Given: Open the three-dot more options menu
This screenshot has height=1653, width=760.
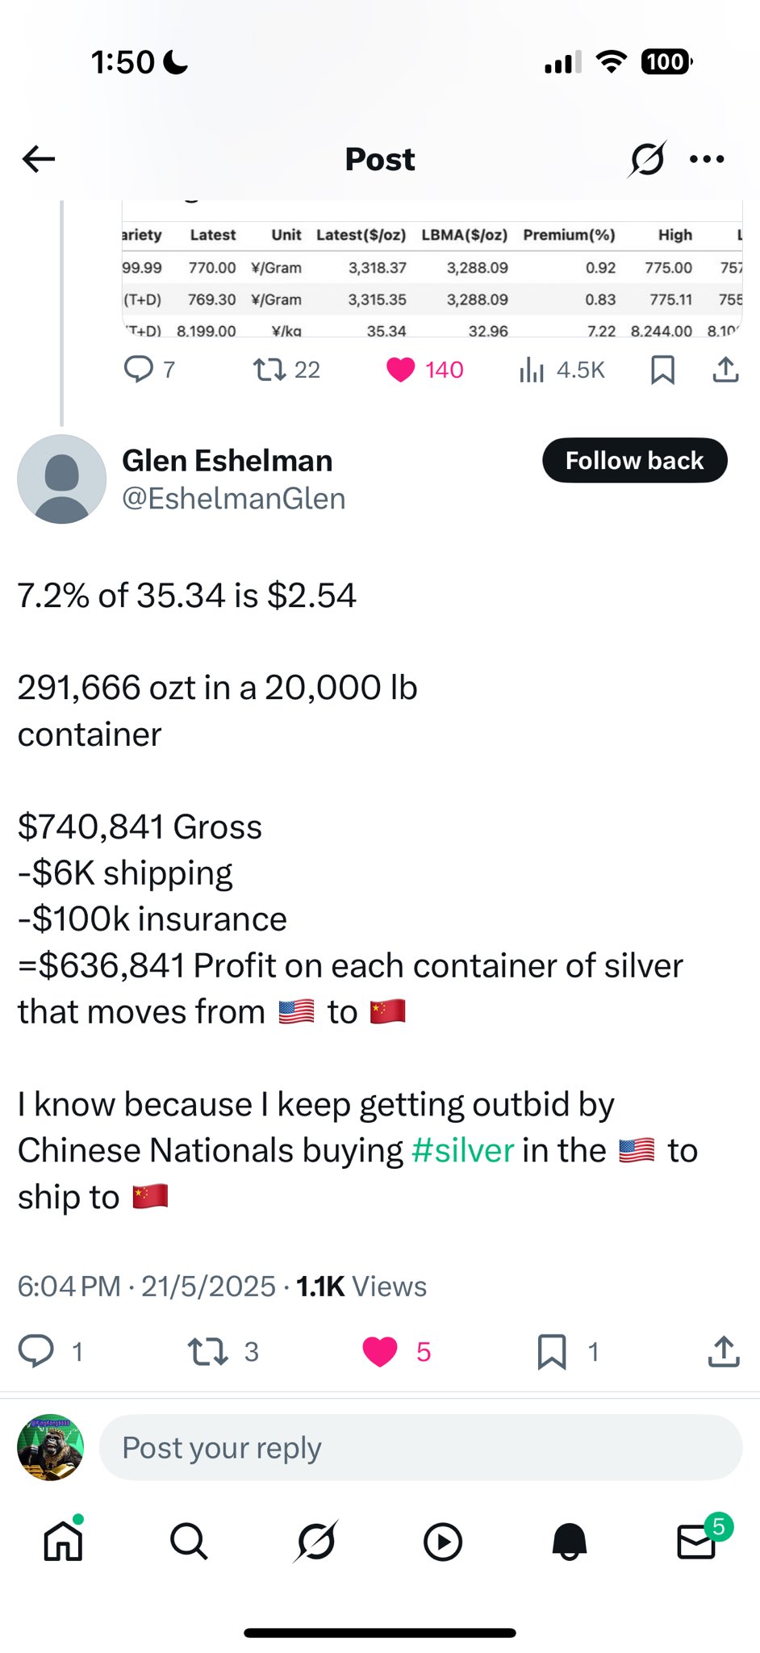Looking at the screenshot, I should (x=708, y=159).
